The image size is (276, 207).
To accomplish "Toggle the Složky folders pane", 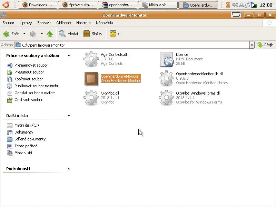I will 93,33.
